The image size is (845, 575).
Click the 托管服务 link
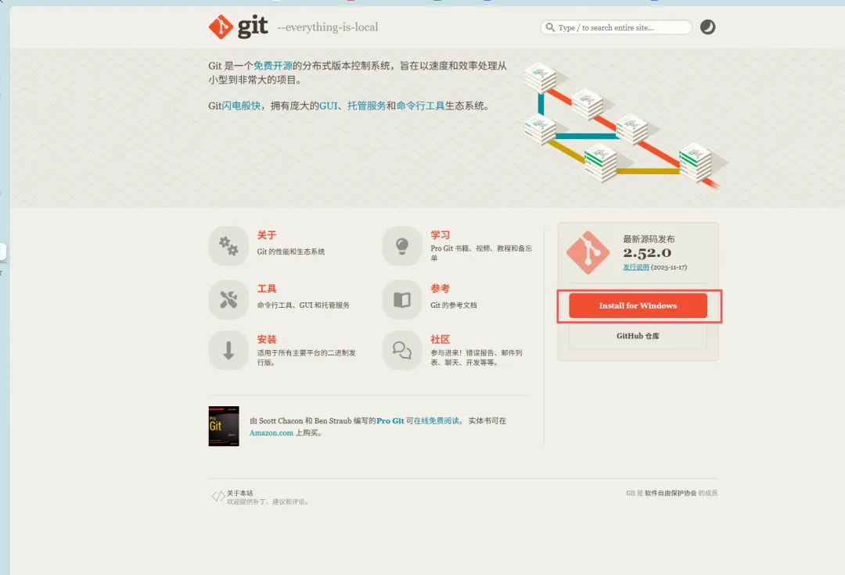pyautogui.click(x=366, y=106)
